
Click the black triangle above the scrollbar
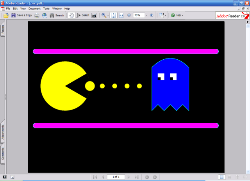tap(248, 22)
